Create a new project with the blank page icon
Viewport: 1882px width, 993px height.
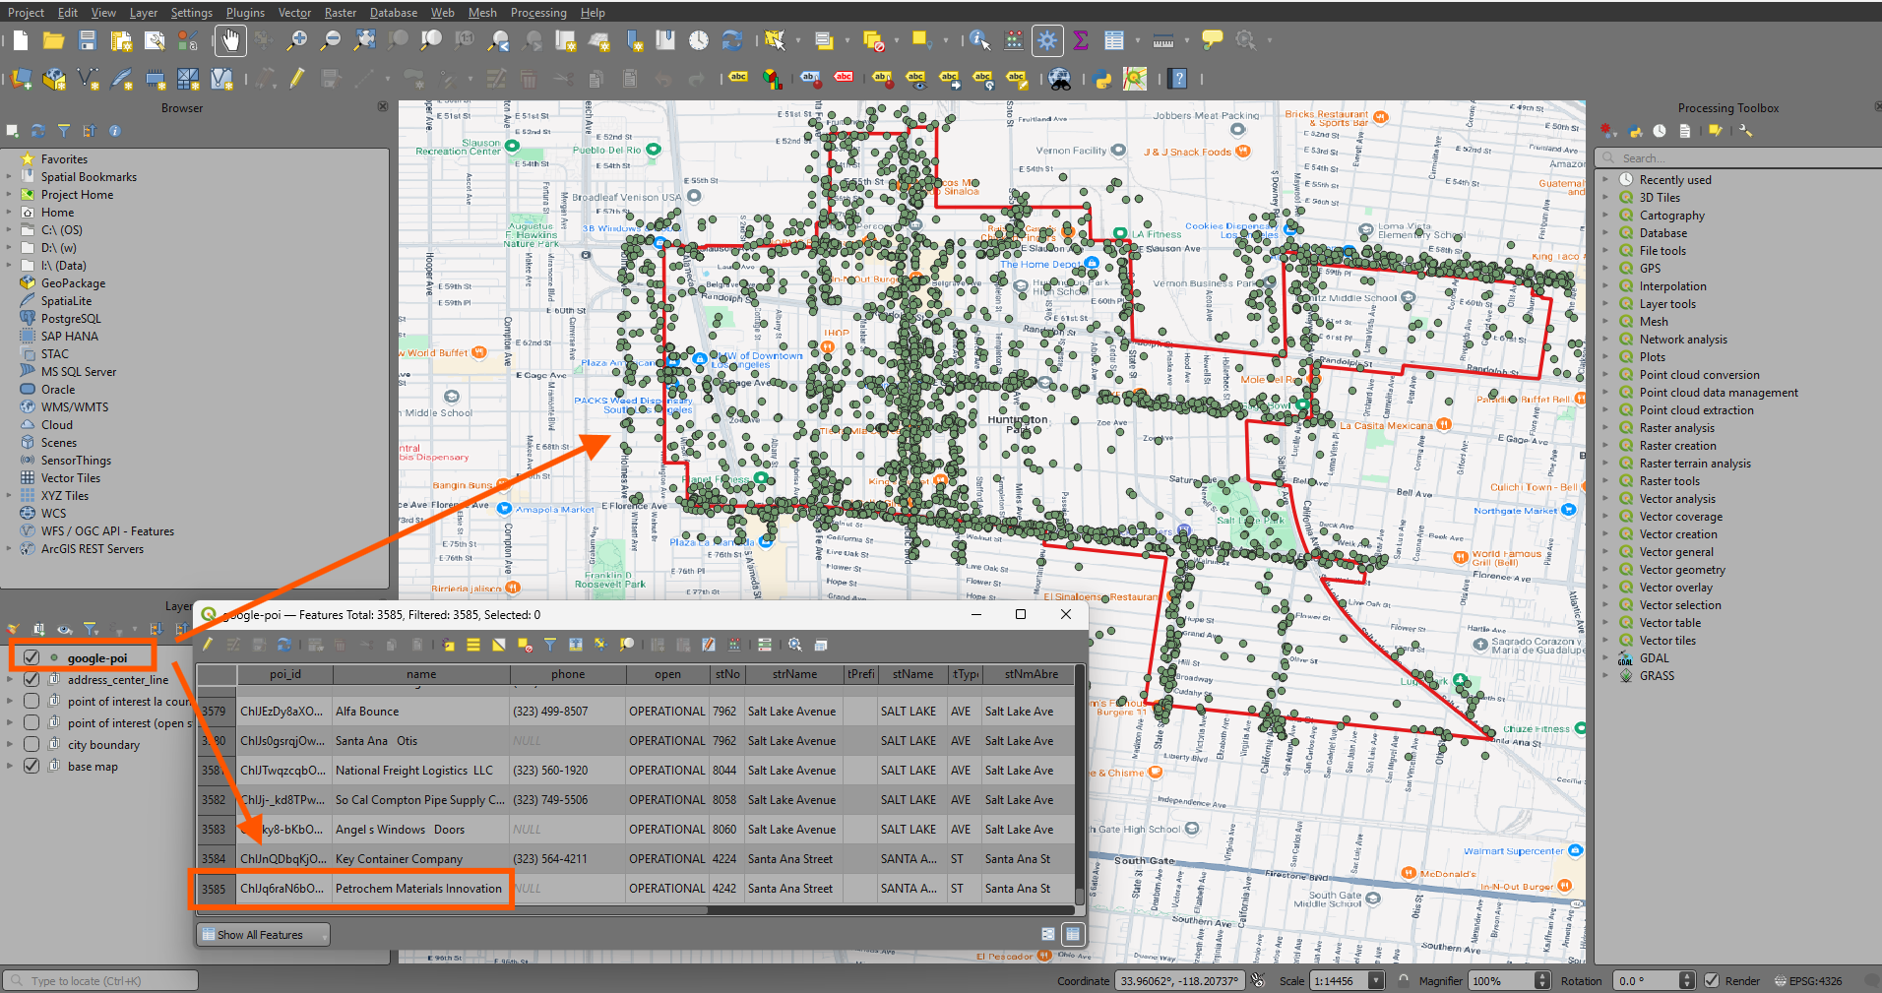(21, 40)
